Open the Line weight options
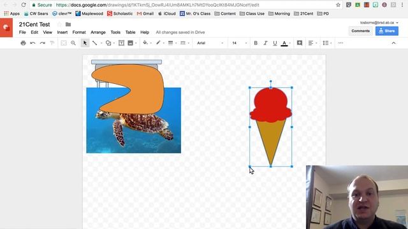Viewport: 408px width, 229px height. pos(170,43)
